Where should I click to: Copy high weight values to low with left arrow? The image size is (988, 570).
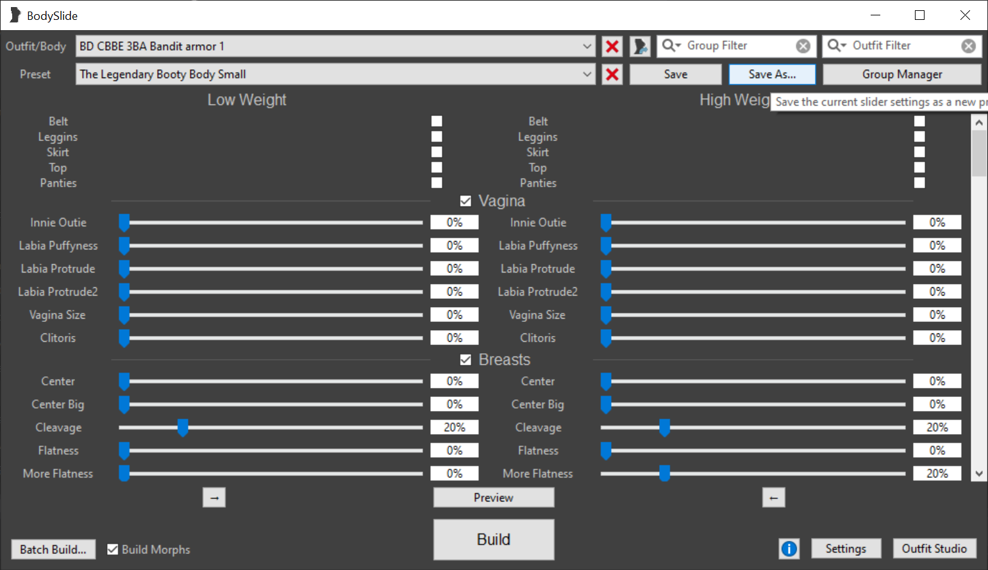click(x=774, y=498)
